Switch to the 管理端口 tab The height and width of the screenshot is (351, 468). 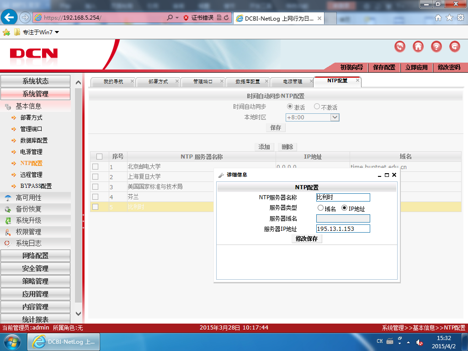coord(202,81)
